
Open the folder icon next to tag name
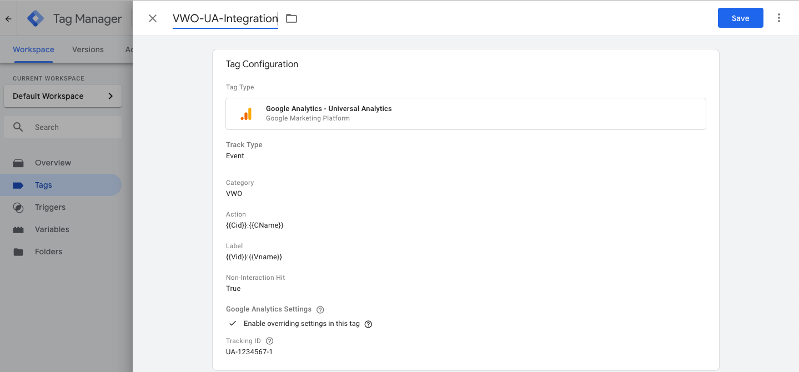point(292,18)
